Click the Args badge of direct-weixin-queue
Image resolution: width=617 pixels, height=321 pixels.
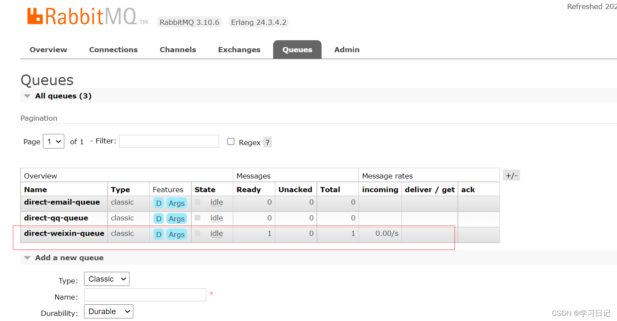(177, 235)
